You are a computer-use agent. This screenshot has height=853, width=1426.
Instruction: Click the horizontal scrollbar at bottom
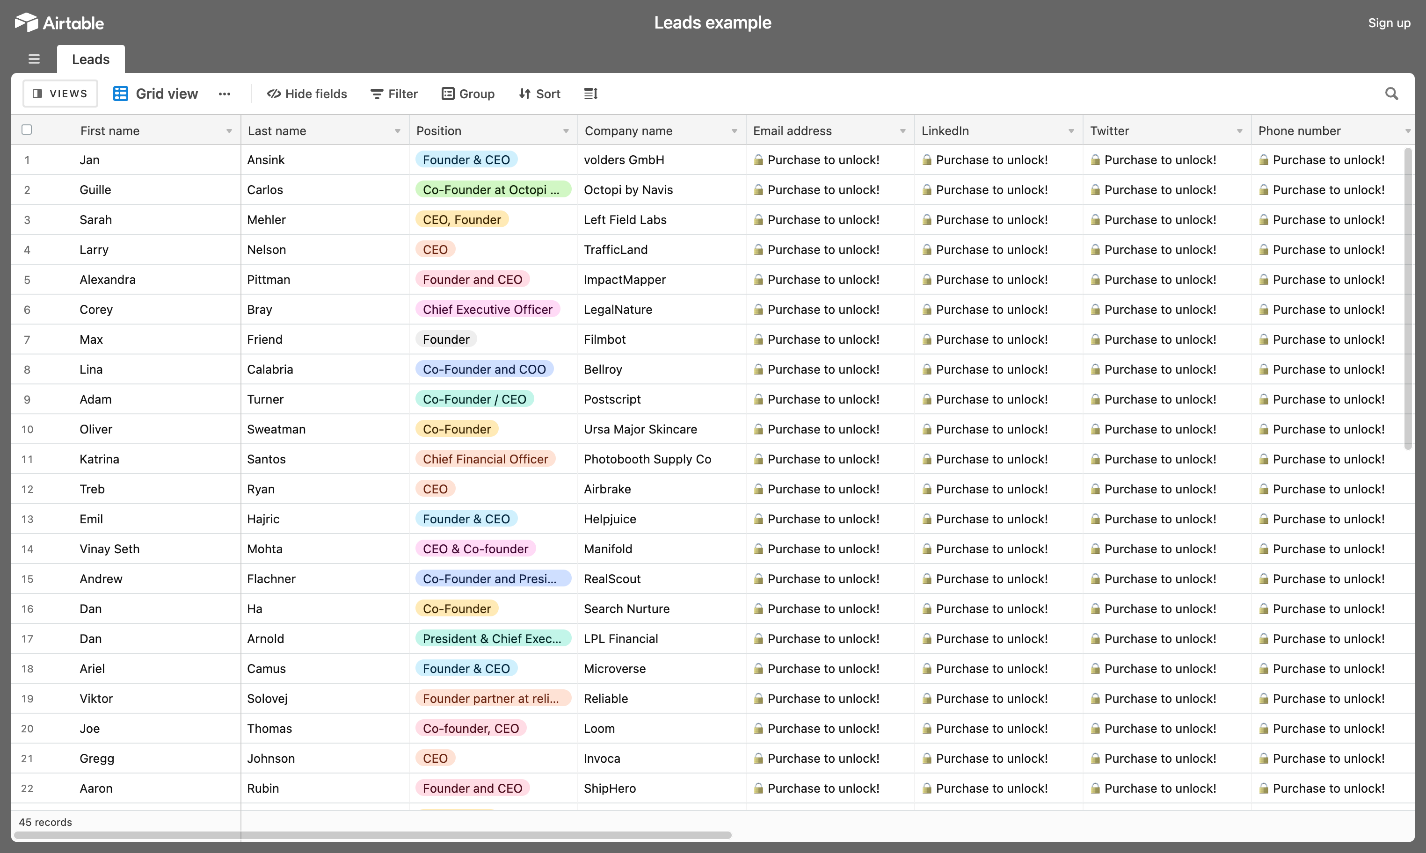point(372,835)
